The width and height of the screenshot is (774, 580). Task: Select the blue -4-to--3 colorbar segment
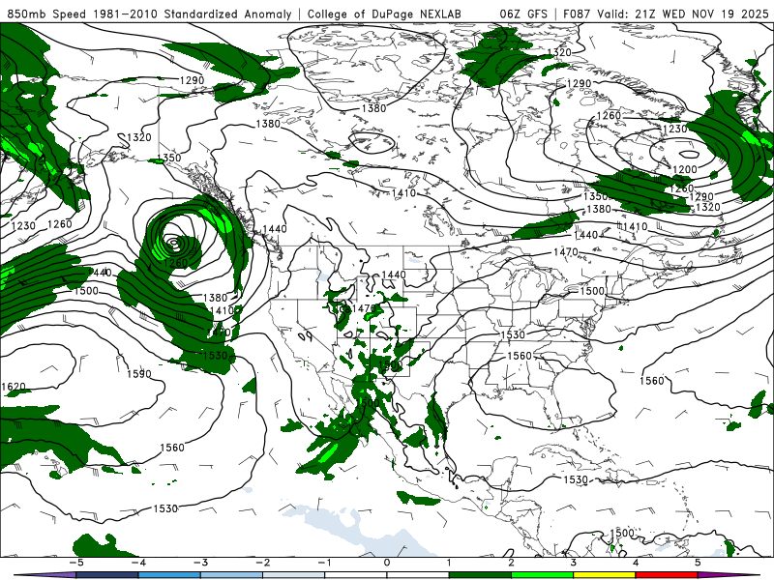pos(169,575)
